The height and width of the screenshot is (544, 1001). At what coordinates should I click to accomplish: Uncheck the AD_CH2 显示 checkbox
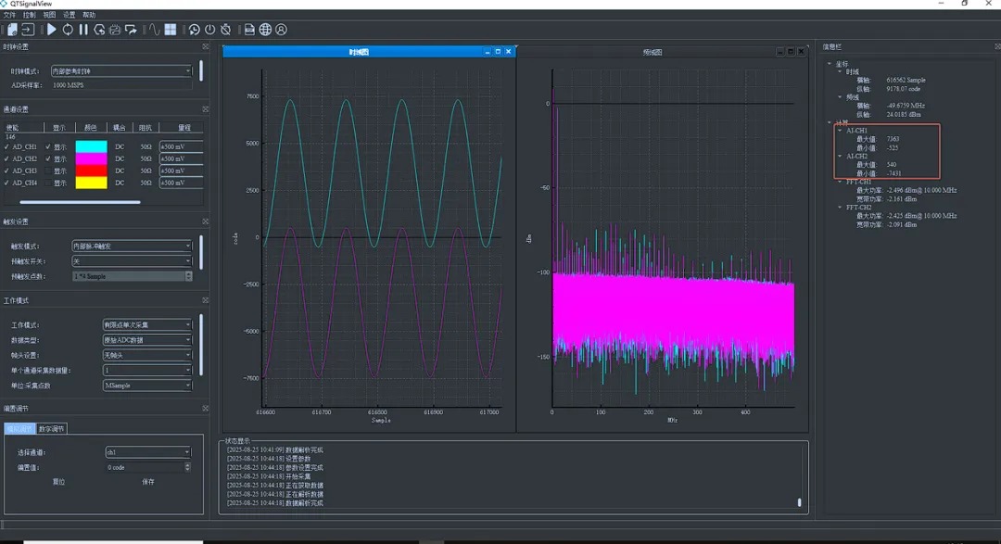coord(48,159)
